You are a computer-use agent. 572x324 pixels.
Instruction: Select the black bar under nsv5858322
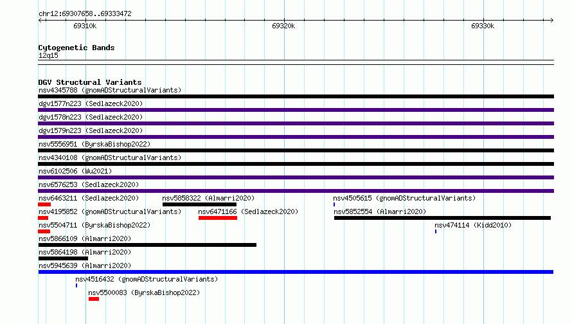point(199,204)
